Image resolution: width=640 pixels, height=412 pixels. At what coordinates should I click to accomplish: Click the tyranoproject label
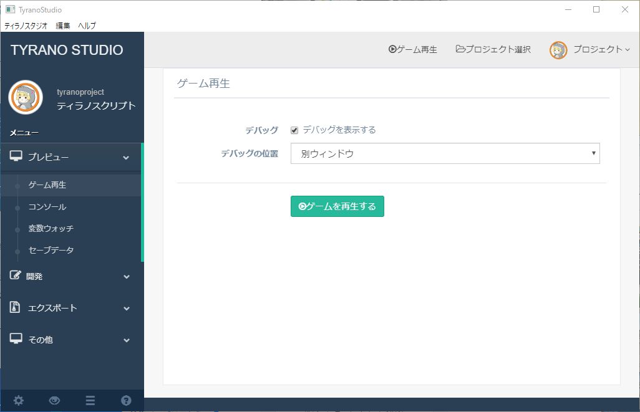coord(80,92)
